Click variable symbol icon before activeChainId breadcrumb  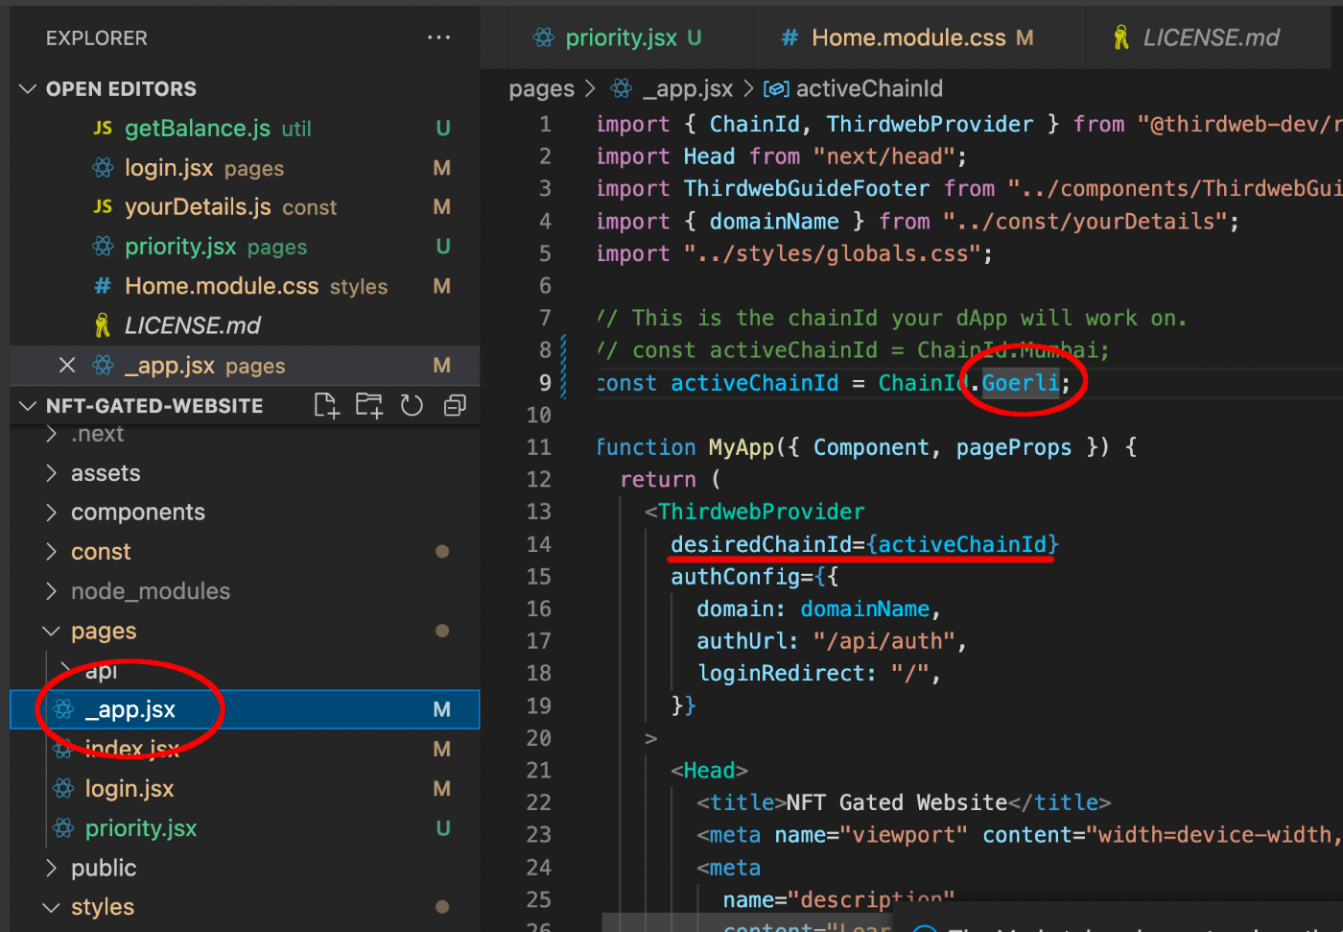click(776, 89)
